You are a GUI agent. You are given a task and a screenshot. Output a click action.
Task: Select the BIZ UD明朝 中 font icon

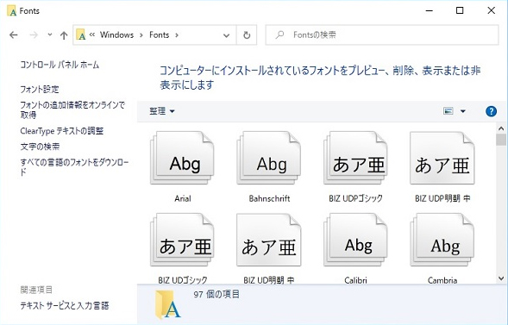tap(269, 240)
